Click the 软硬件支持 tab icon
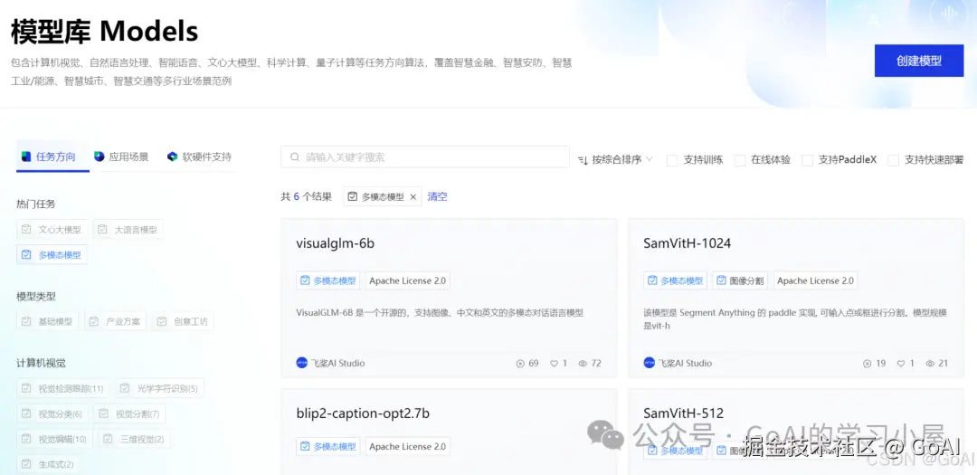The height and width of the screenshot is (475, 977). point(173,157)
